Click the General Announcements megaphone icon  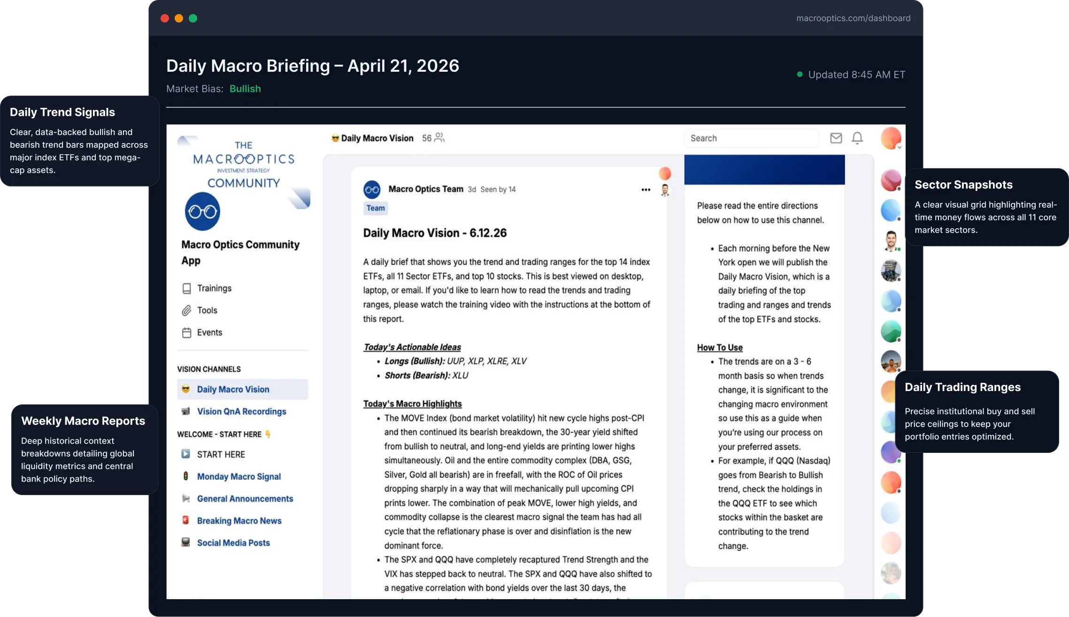(x=186, y=498)
